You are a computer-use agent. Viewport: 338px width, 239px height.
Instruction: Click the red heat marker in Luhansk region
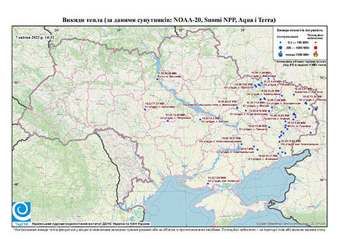(x=294, y=114)
